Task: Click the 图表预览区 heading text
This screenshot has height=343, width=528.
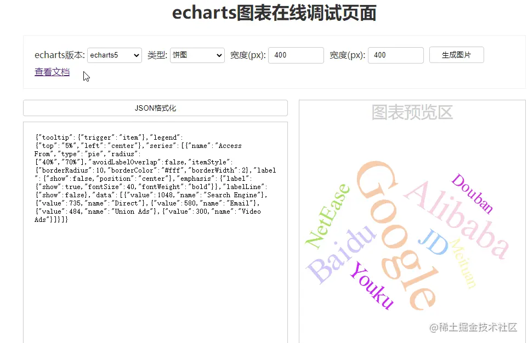Action: coord(412,112)
